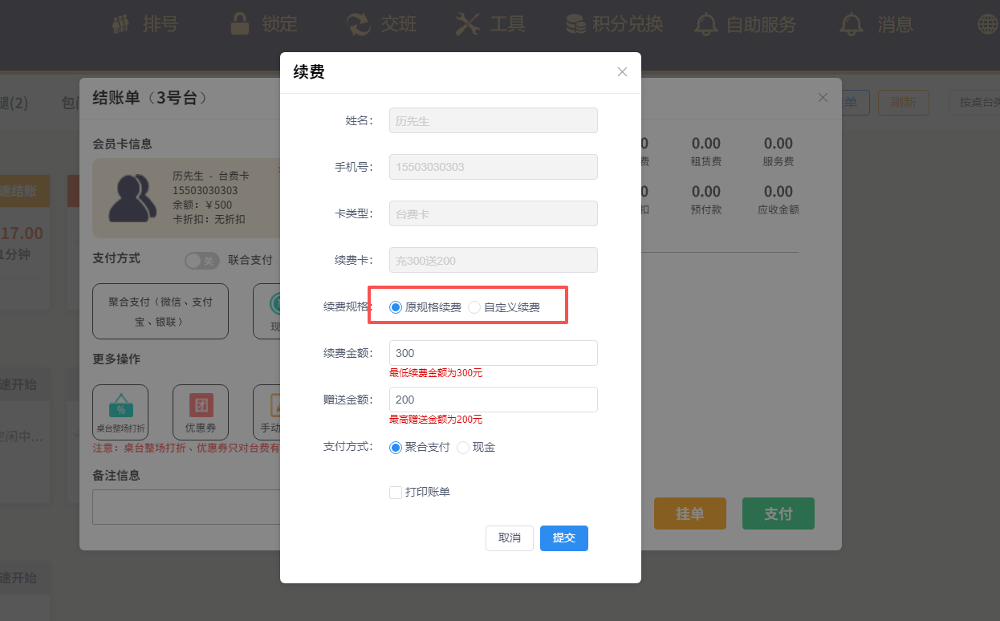Click the 自助服务 bell icon
The image size is (1000, 621).
click(x=706, y=25)
